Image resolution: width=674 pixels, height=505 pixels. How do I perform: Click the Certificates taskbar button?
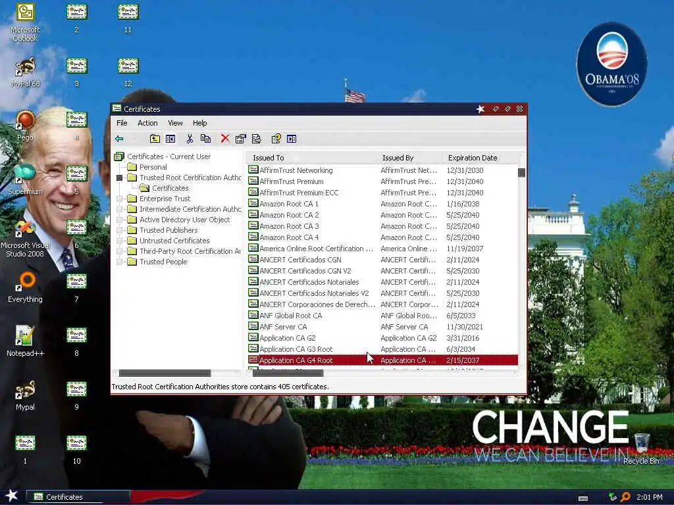coord(78,497)
